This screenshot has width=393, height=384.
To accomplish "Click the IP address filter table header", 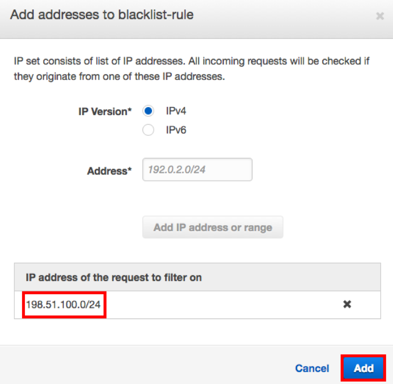I will 114,277.
